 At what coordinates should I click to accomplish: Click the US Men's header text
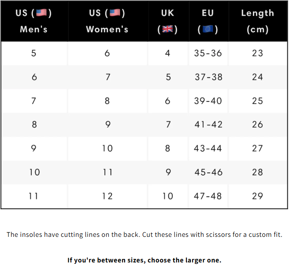(x=33, y=30)
